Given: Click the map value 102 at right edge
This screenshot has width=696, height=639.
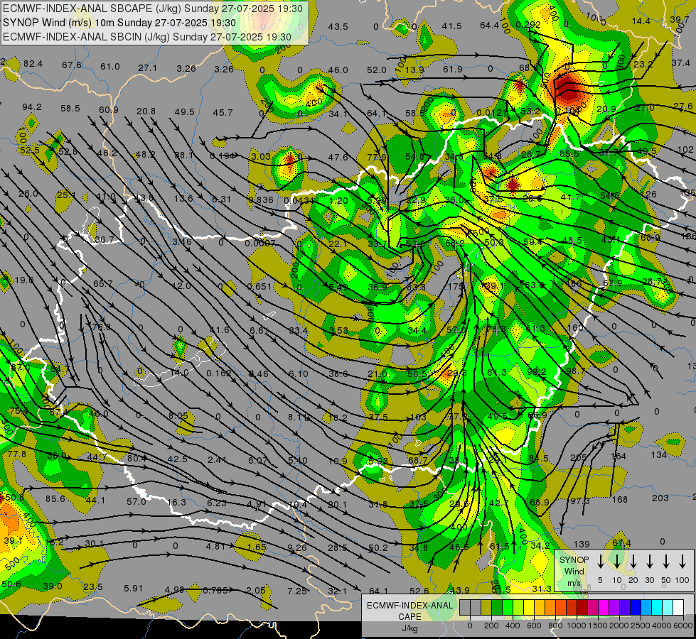Looking at the screenshot, I should pos(685,150).
